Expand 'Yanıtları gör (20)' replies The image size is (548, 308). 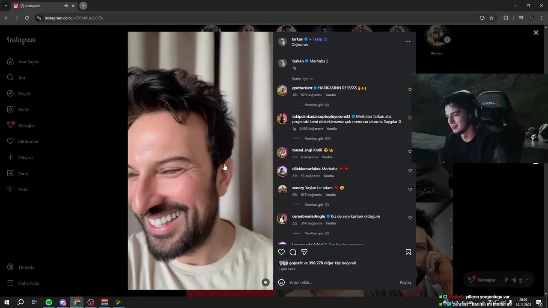pos(317,139)
